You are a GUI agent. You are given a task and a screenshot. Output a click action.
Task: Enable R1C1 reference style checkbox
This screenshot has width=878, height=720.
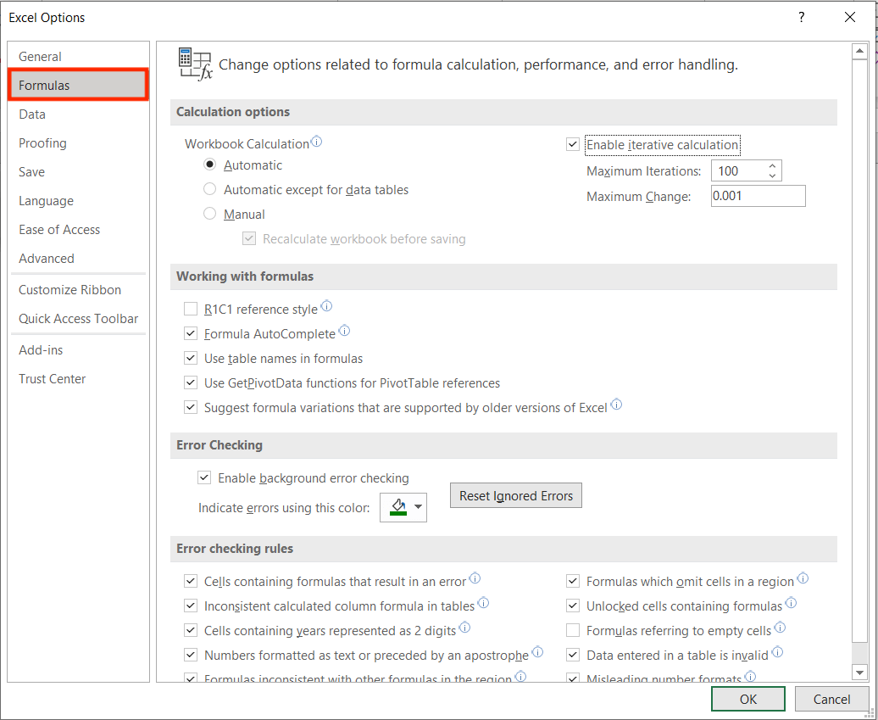pyautogui.click(x=191, y=310)
